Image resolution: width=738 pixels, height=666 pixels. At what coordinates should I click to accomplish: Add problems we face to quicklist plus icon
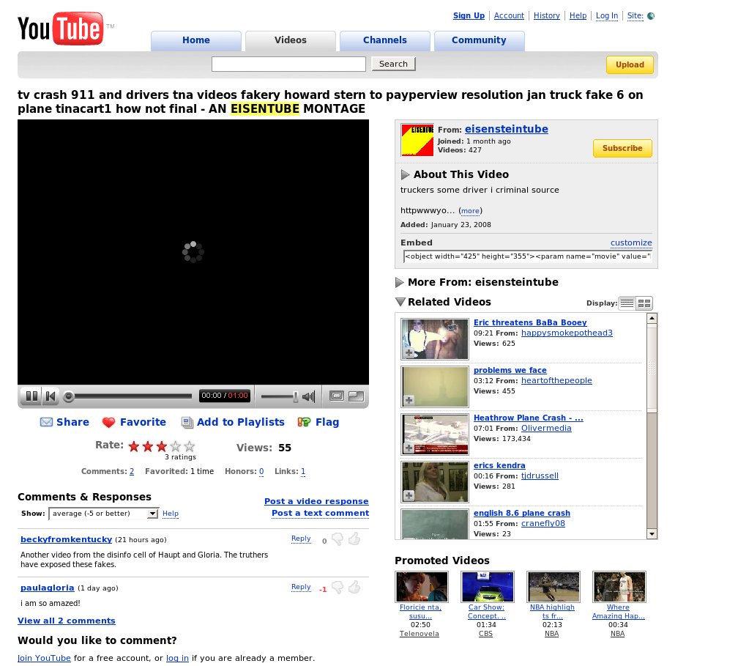click(x=409, y=400)
